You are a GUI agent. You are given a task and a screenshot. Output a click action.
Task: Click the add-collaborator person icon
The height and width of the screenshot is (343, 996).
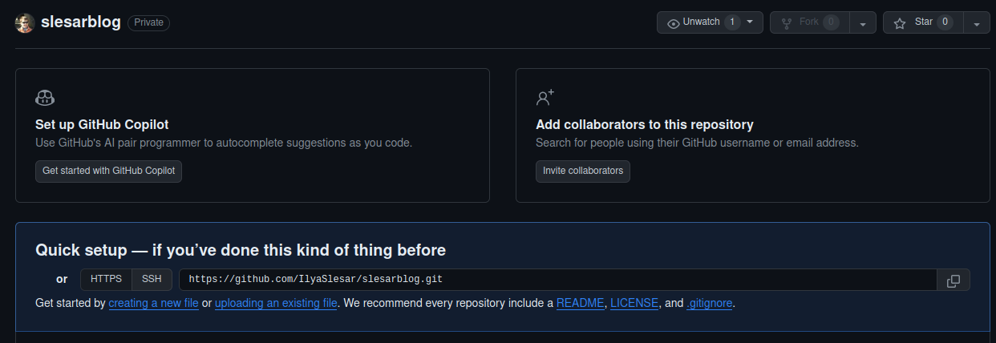click(545, 98)
